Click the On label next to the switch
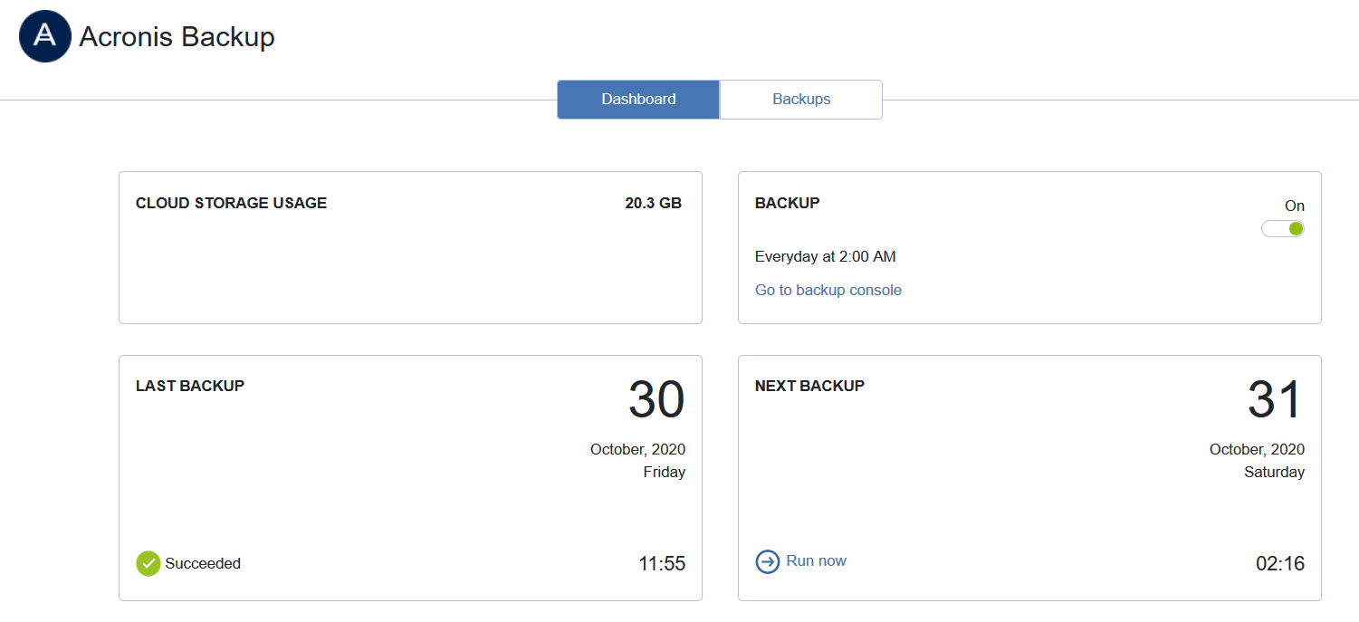The height and width of the screenshot is (622, 1359). [x=1294, y=206]
